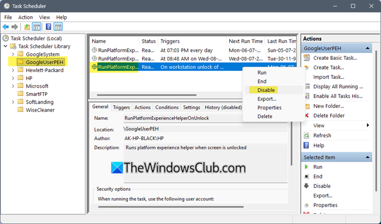Click the Forward arrow toolbar icon
The image size is (381, 224).
point(15,27)
